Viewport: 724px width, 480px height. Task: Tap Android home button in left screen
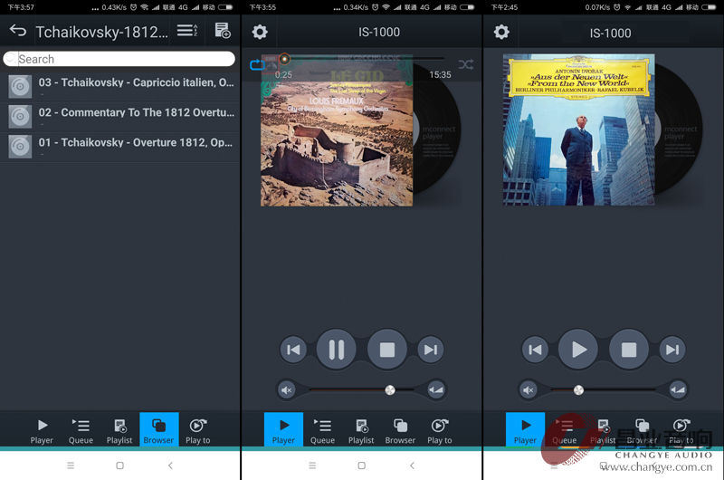point(120,466)
